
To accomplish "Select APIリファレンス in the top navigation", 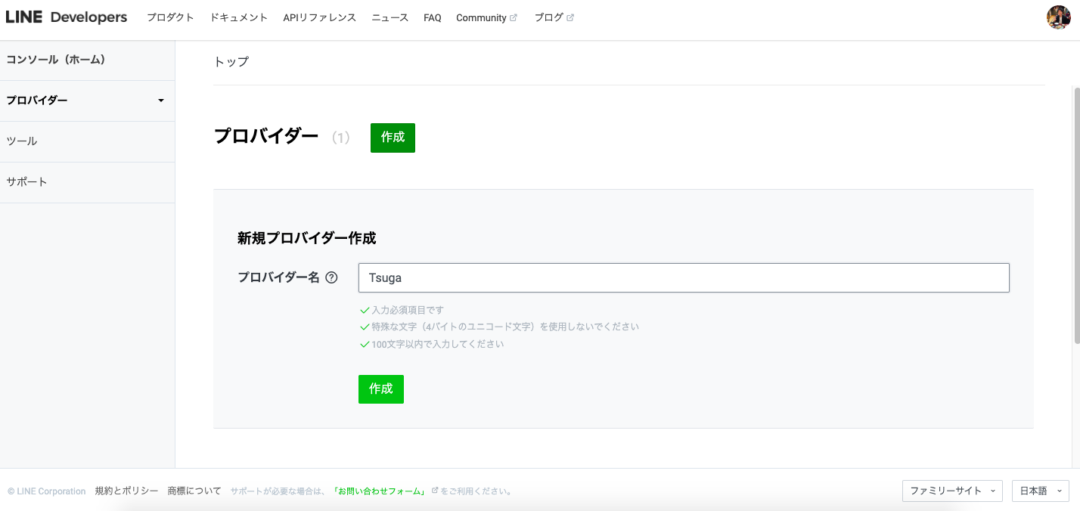I will click(319, 17).
